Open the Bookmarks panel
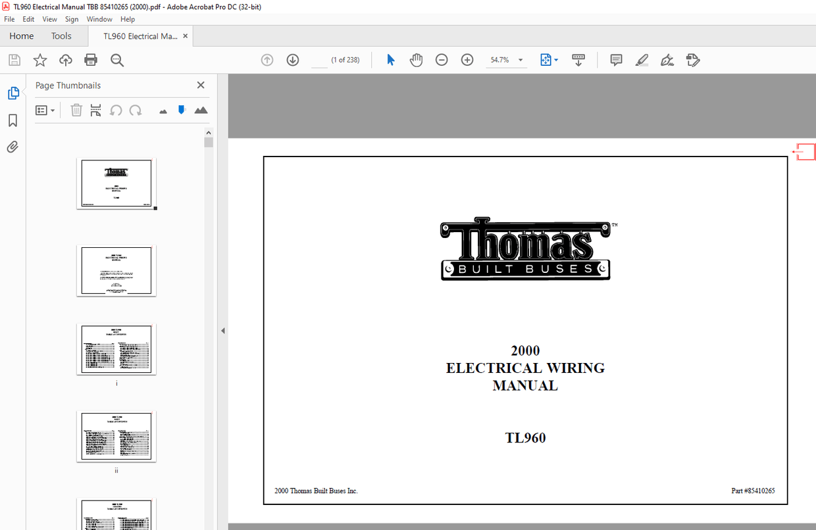 coord(13,121)
